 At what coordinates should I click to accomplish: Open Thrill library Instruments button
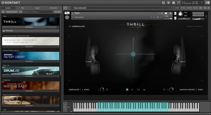(x=29, y=27)
